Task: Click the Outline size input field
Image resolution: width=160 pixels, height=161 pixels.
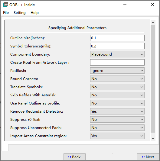Action: point(117,38)
